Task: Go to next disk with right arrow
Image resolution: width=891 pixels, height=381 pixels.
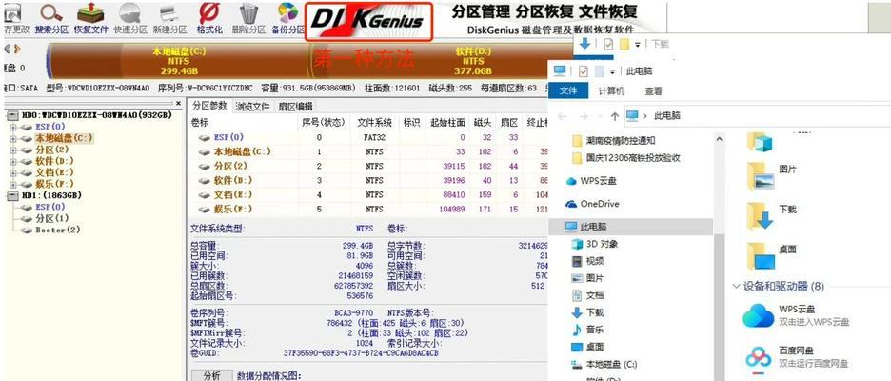Action: [18, 49]
